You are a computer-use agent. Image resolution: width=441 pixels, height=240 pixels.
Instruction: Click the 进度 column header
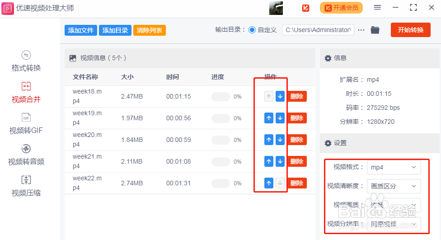(218, 77)
